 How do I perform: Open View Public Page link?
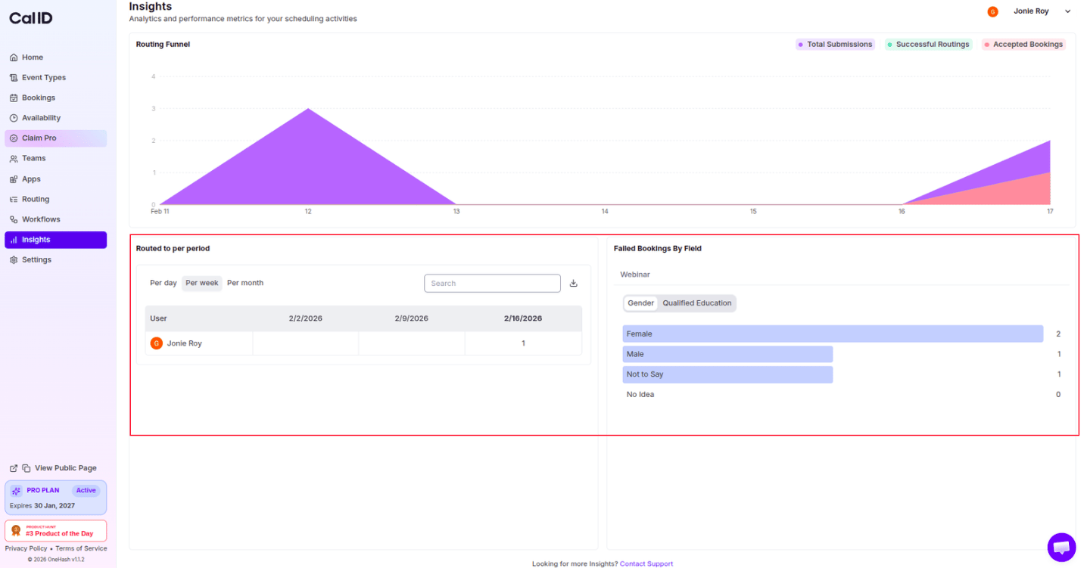(x=66, y=468)
